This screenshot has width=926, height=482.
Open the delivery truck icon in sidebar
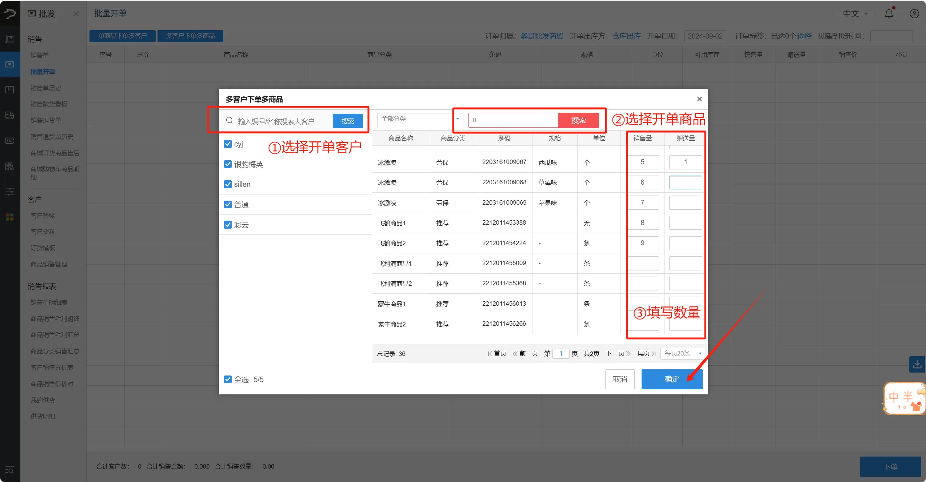pyautogui.click(x=9, y=115)
